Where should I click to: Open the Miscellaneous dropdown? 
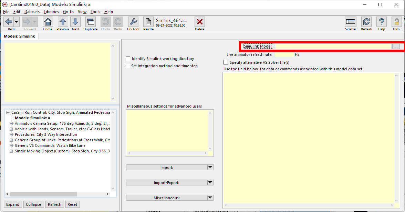tap(169, 198)
